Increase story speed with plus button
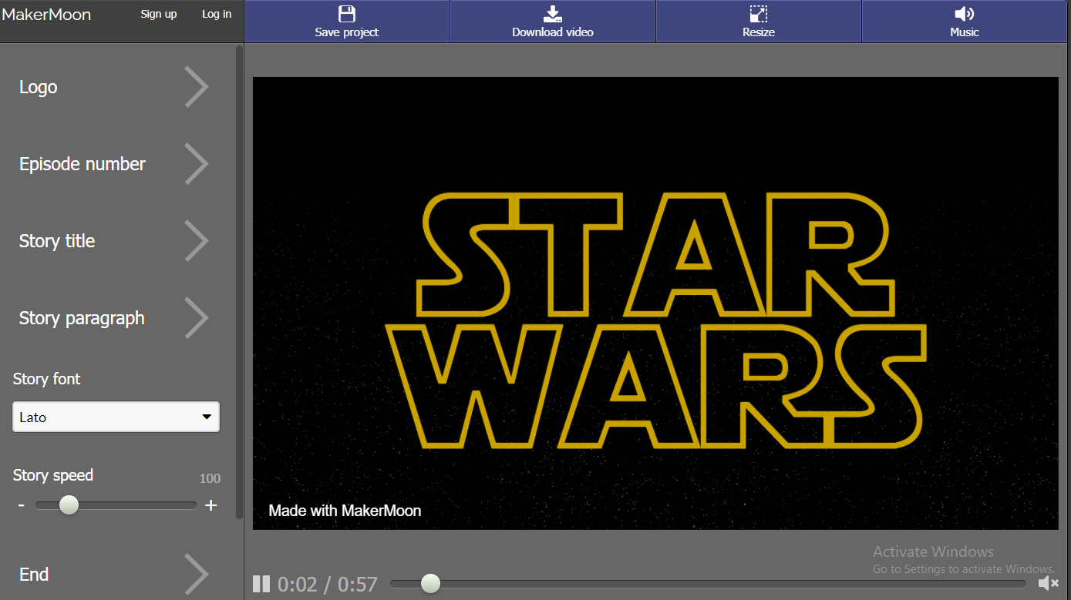The image size is (1071, 600). tap(210, 505)
